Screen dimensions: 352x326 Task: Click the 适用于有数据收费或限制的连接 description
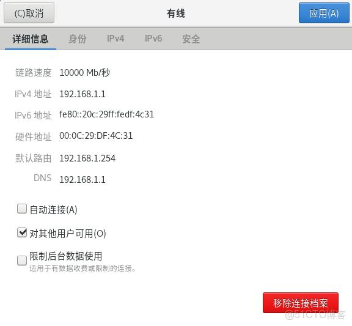(x=82, y=269)
